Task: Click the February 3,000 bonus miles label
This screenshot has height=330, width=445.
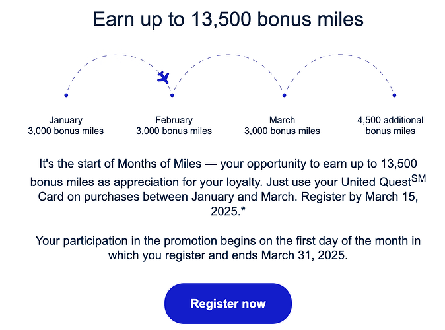Action: click(174, 125)
